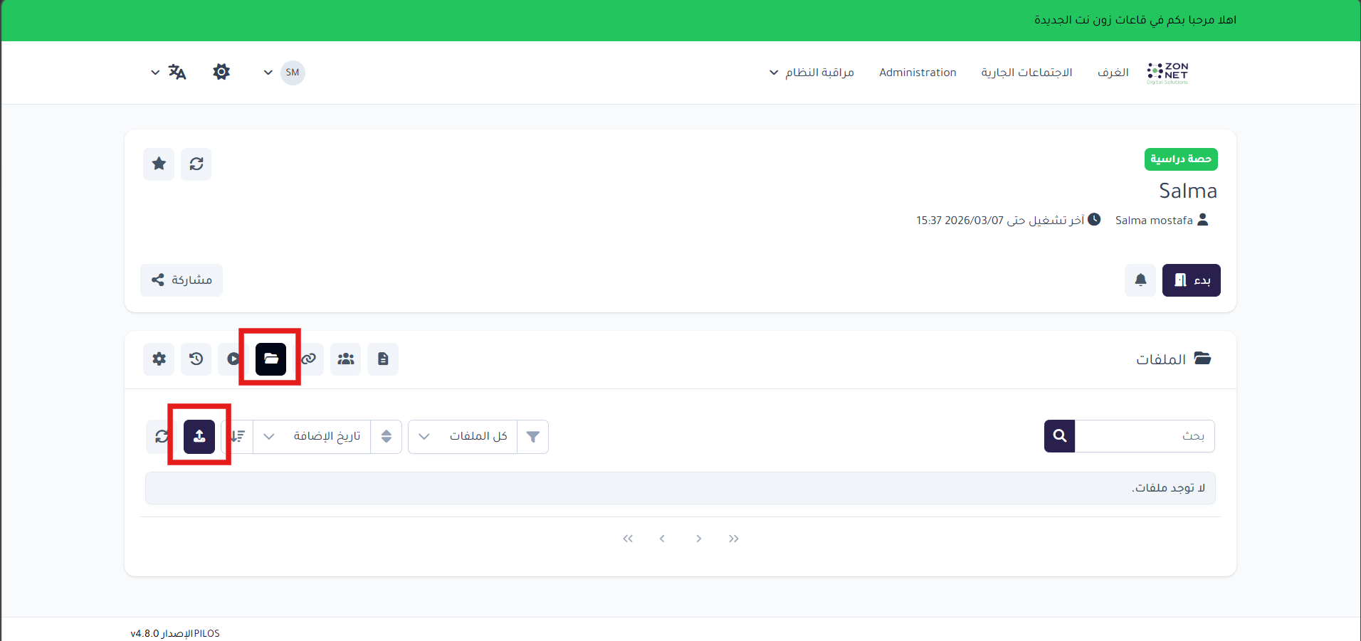
Task: Reload room details with refresh icon
Action: (x=196, y=164)
